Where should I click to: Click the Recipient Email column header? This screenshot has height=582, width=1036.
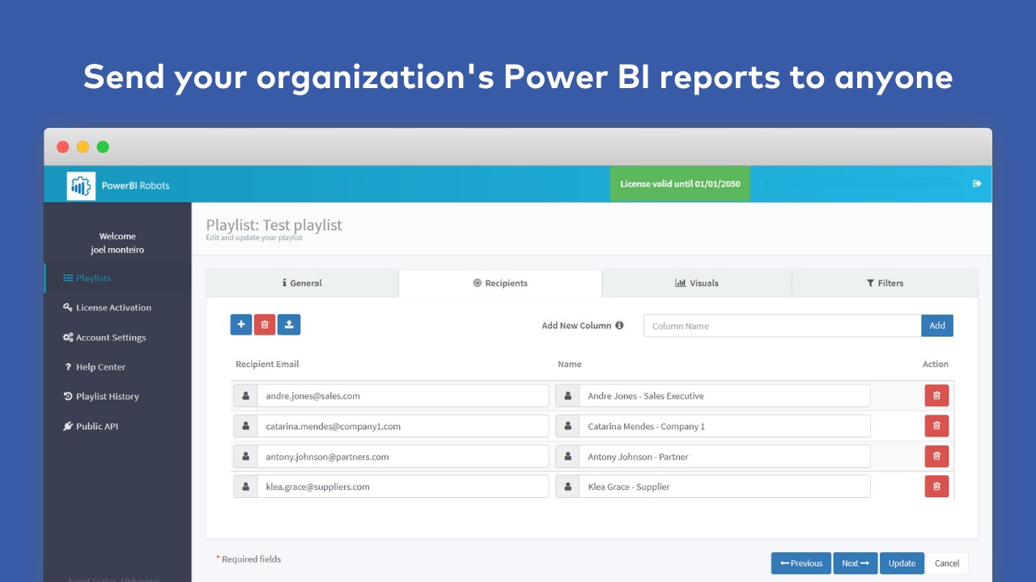pos(267,365)
